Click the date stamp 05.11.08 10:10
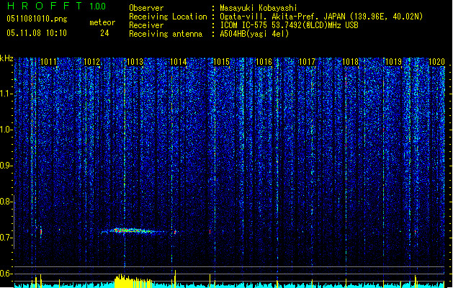This screenshot has width=453, height=288. coord(37,33)
